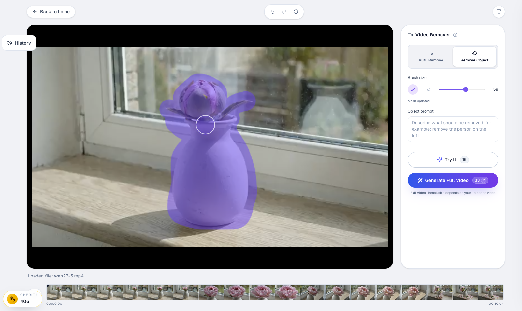Select the first frame thumbnail in the timeline

point(59,292)
